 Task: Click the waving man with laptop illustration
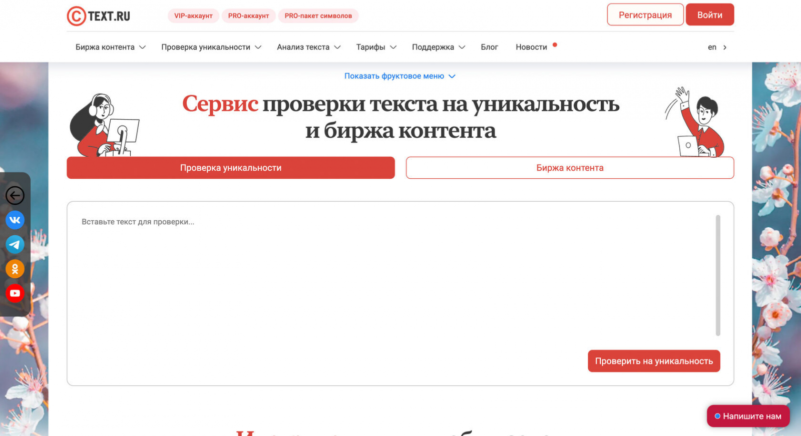coord(695,122)
